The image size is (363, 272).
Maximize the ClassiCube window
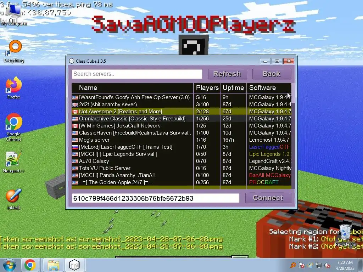[277, 61]
